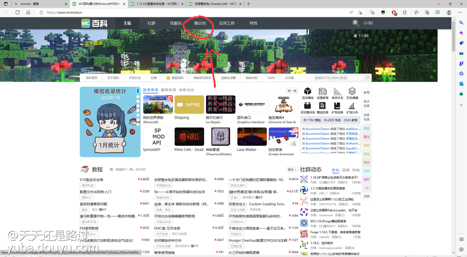The width and height of the screenshot is (467, 257).
Task: Open the 我的世界原版 Minecraft thumbnail
Action: (158, 104)
